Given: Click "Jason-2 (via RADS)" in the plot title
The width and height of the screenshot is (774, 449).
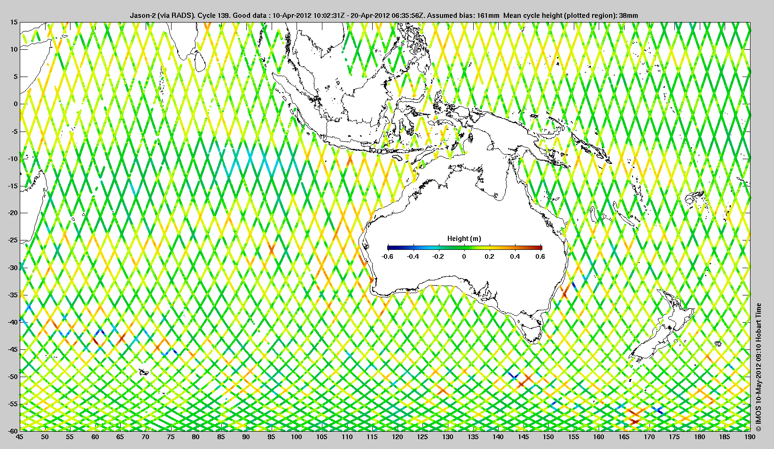Looking at the screenshot, I should (163, 15).
